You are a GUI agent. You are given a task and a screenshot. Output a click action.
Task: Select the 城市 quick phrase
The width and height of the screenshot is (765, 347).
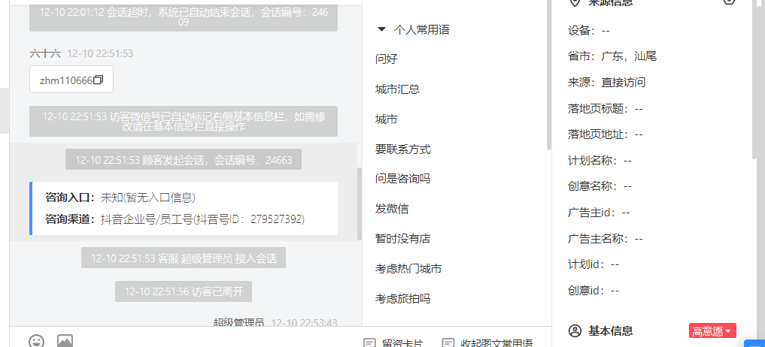point(387,119)
